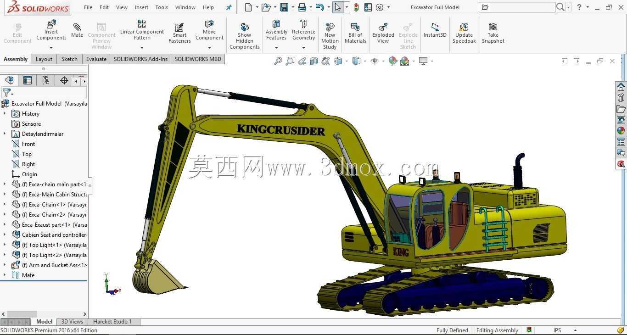Image resolution: width=627 pixels, height=335 pixels.
Task: Click Update Speedpak
Action: click(464, 33)
